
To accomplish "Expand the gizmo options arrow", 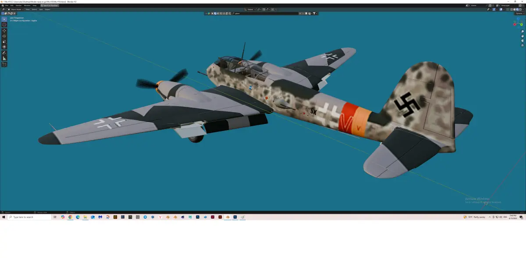I will [497, 10].
